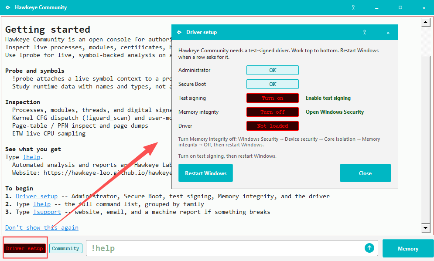This screenshot has height=261, width=434.
Task: Click the To begin heading
Action: click(x=19, y=189)
